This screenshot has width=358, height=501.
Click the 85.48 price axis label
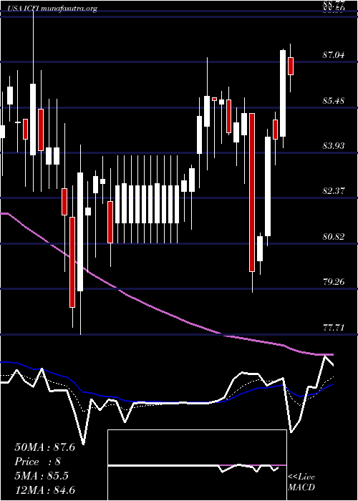334,101
